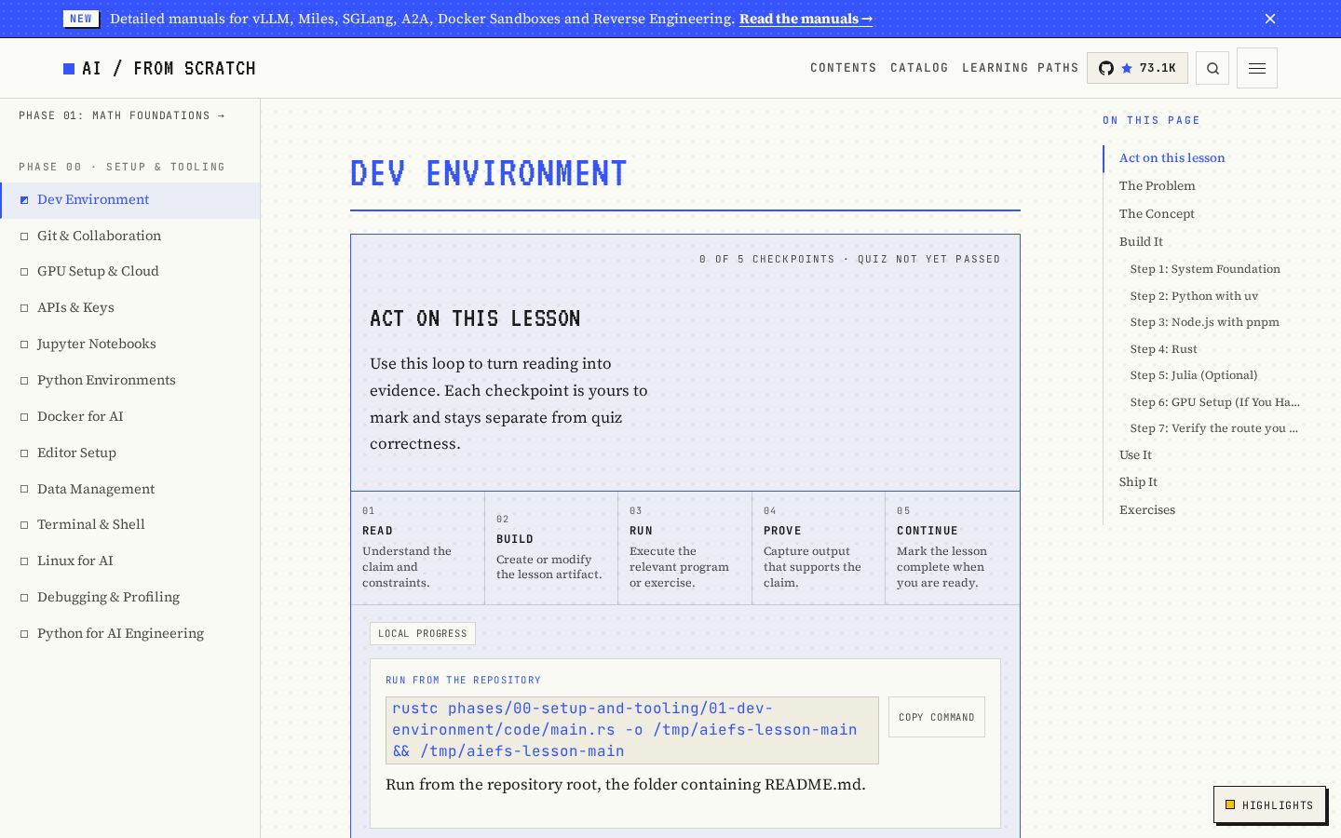
Task: Jump to the Build It section
Action: pyautogui.click(x=1141, y=242)
